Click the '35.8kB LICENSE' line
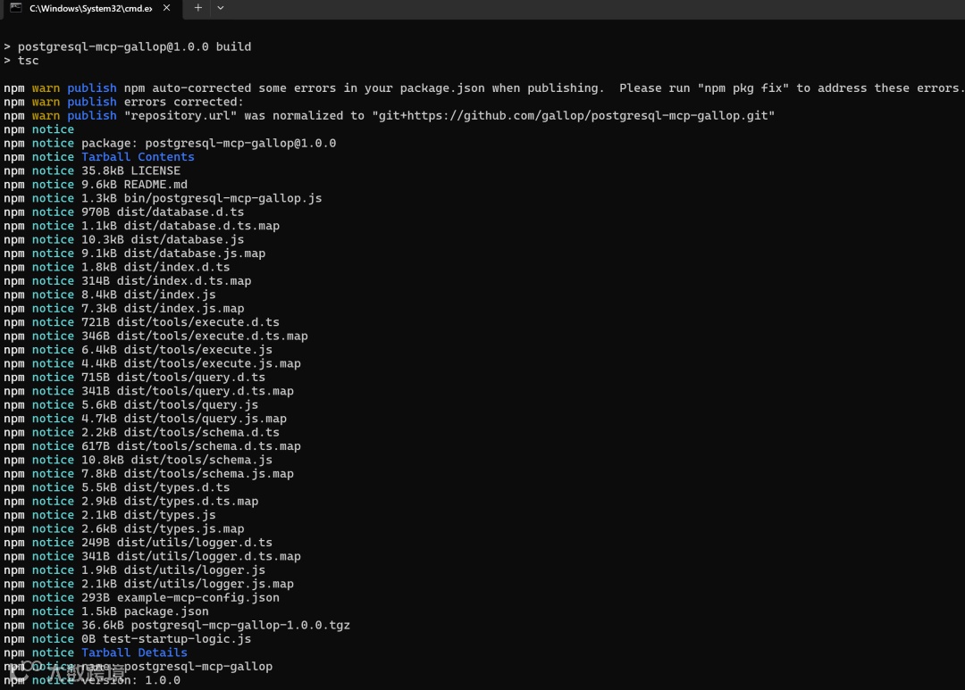 (x=92, y=171)
